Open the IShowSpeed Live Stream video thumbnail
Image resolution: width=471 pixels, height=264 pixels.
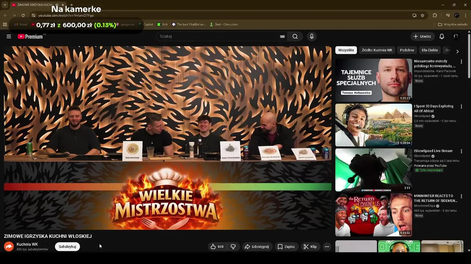[373, 170]
